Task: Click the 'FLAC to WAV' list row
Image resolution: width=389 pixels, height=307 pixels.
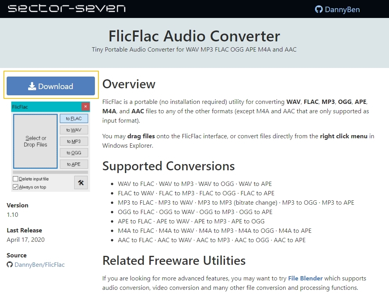Action: (x=196, y=193)
